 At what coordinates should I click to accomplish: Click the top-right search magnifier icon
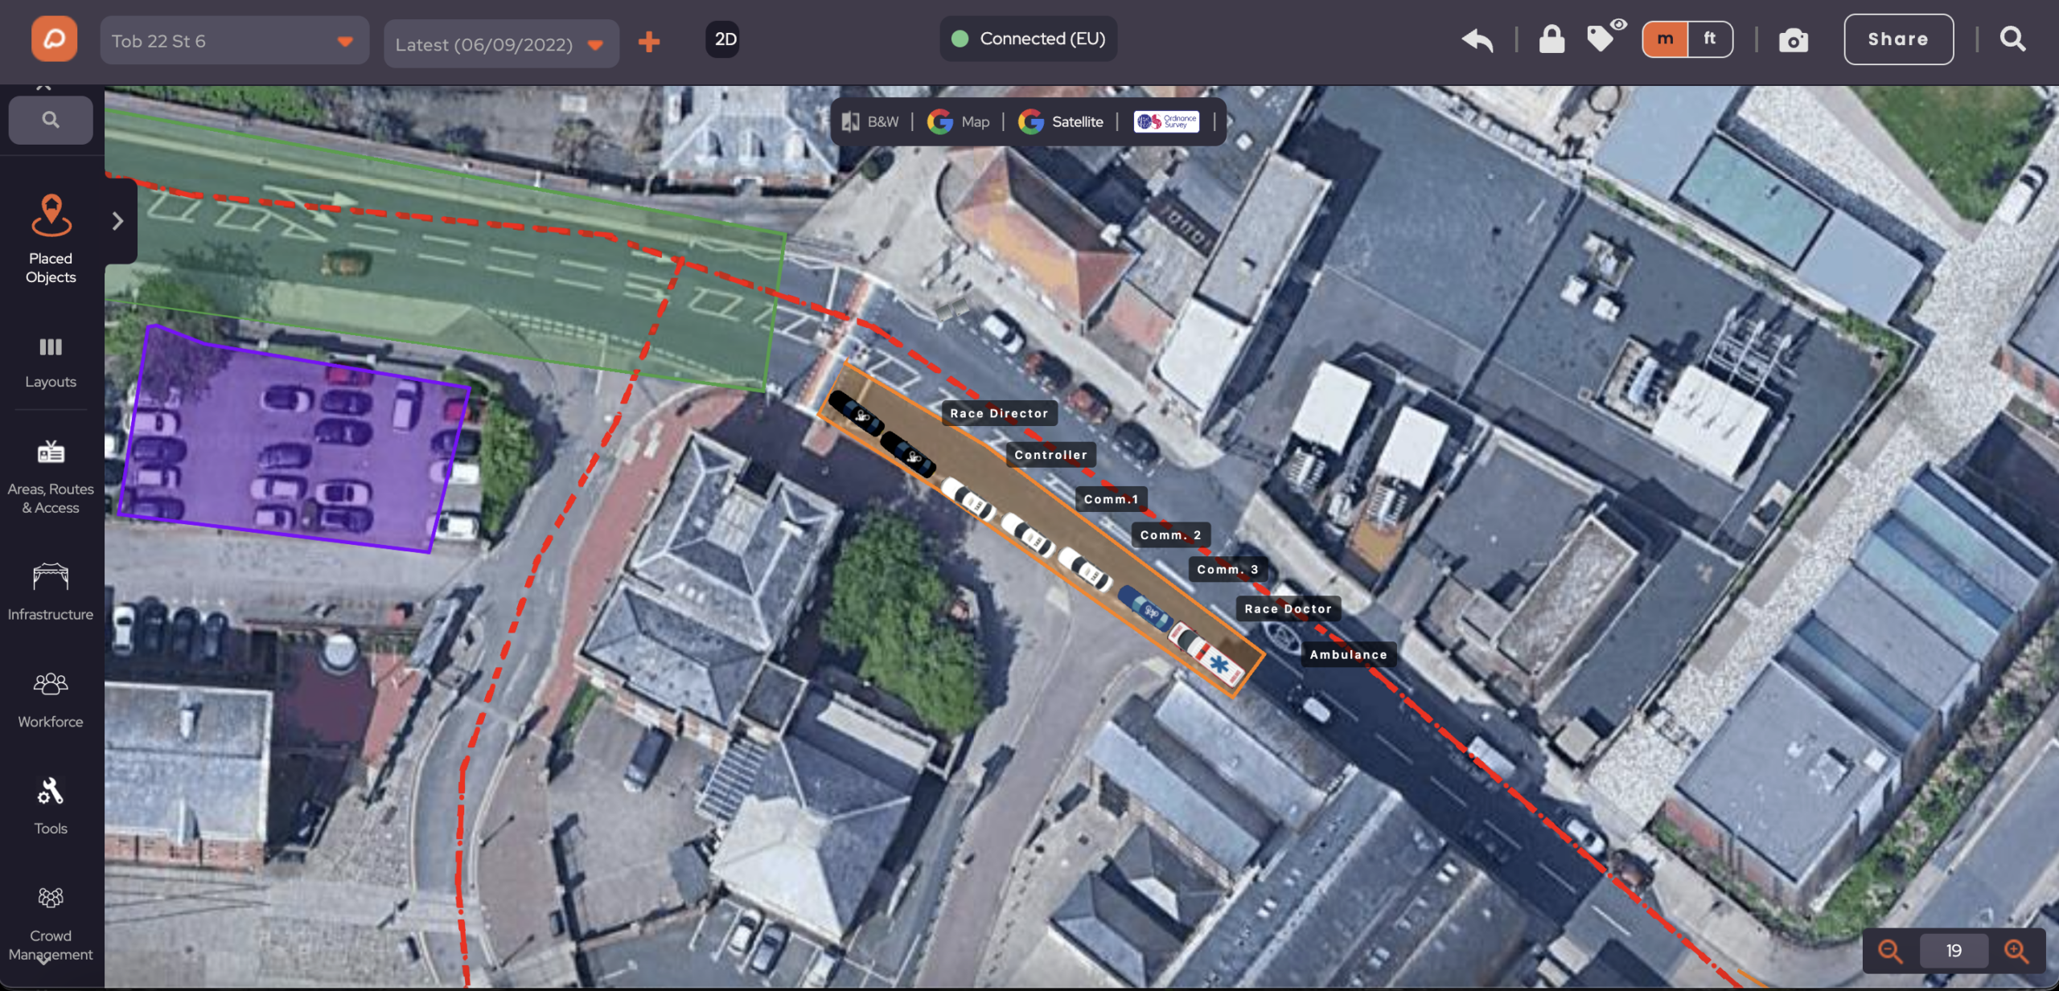click(x=2012, y=39)
